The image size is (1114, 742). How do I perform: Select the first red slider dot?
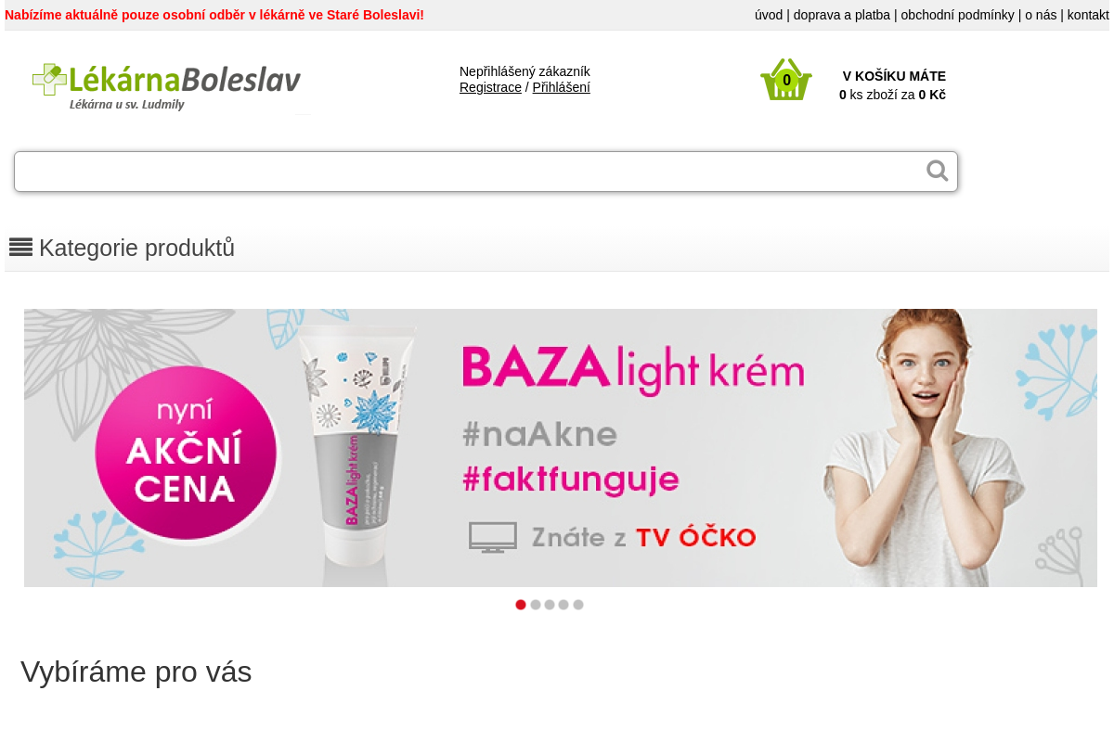coord(521,605)
